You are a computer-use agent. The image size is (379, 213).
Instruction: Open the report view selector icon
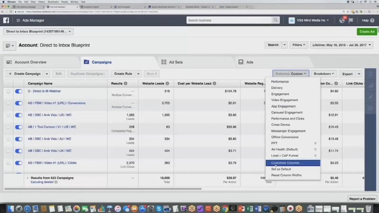[x=9, y=46]
